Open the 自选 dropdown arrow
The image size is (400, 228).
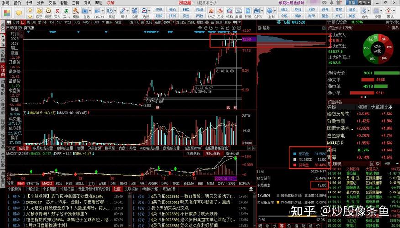click(x=90, y=11)
